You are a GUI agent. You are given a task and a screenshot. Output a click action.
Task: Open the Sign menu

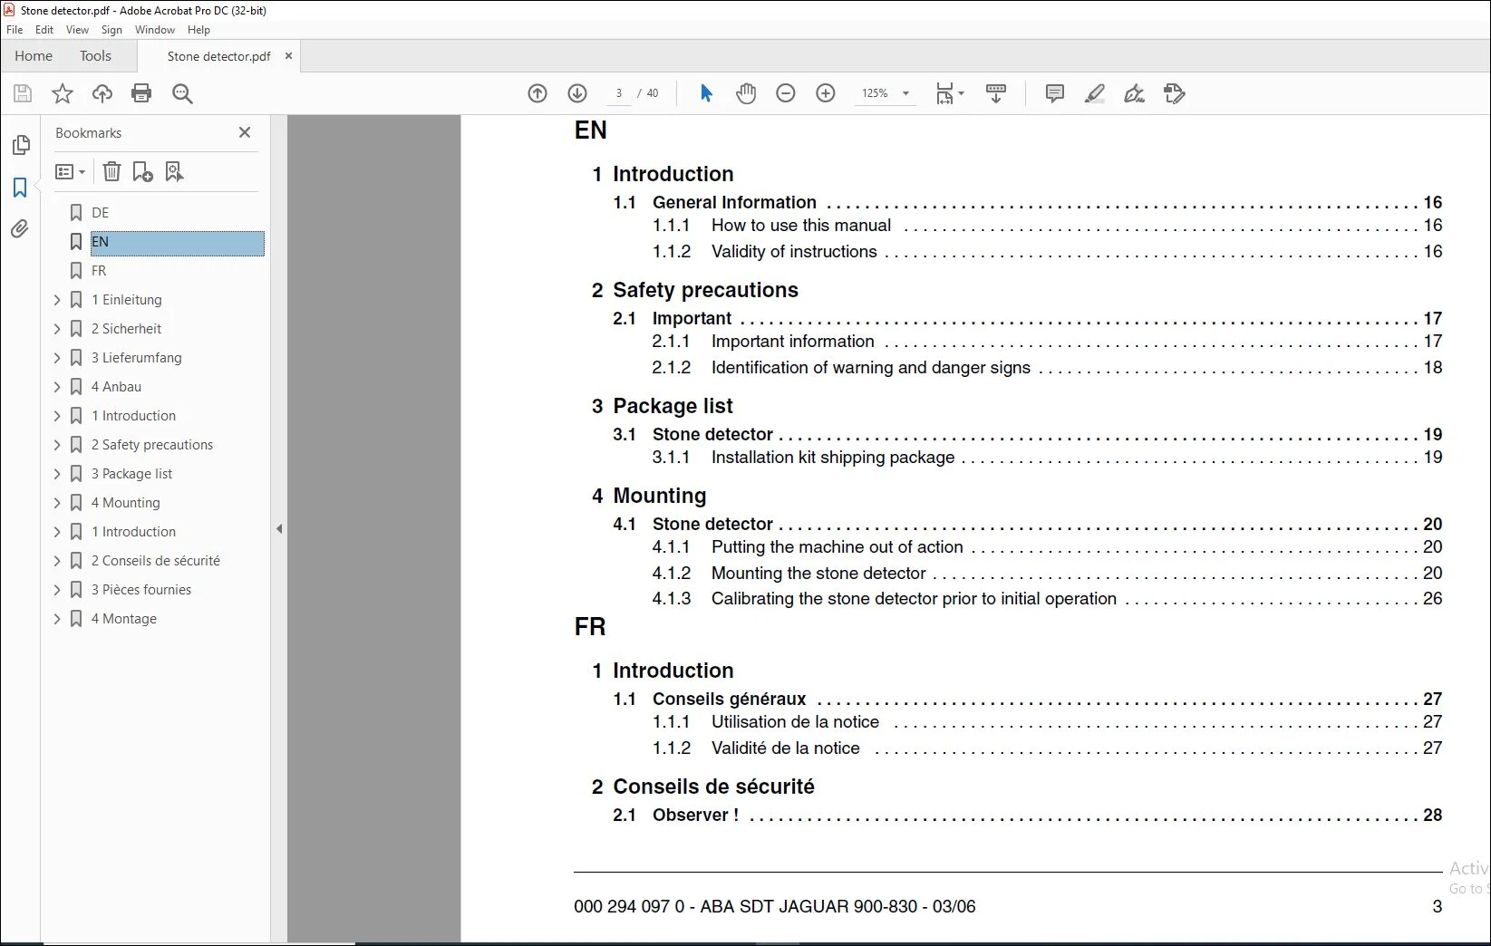(111, 30)
